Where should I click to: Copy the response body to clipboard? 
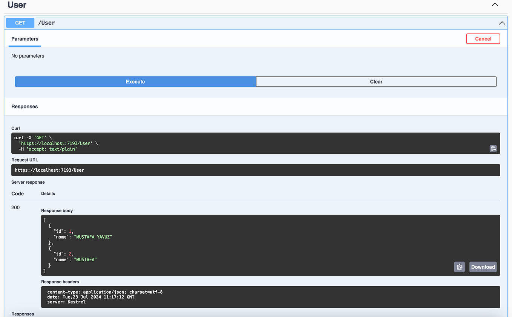459,267
